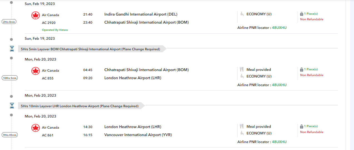Click baggage icon on AC 2920 flight
Image resolution: width=354 pixels, height=150 pixels.
[301, 14]
